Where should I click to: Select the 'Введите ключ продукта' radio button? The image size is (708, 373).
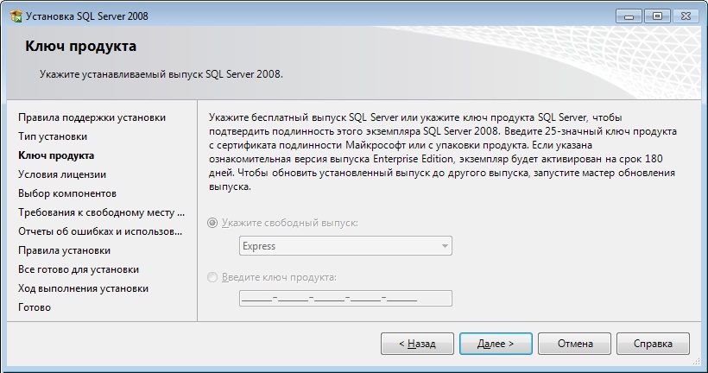tap(212, 277)
